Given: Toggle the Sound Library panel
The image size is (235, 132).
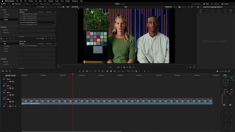Looking at the screenshot, I should click(x=45, y=4).
